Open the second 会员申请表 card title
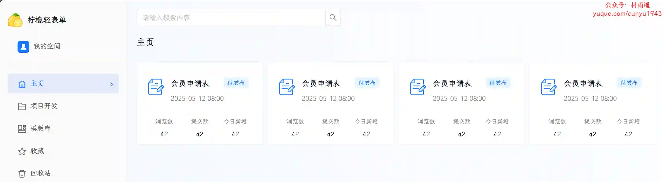 tap(321, 83)
